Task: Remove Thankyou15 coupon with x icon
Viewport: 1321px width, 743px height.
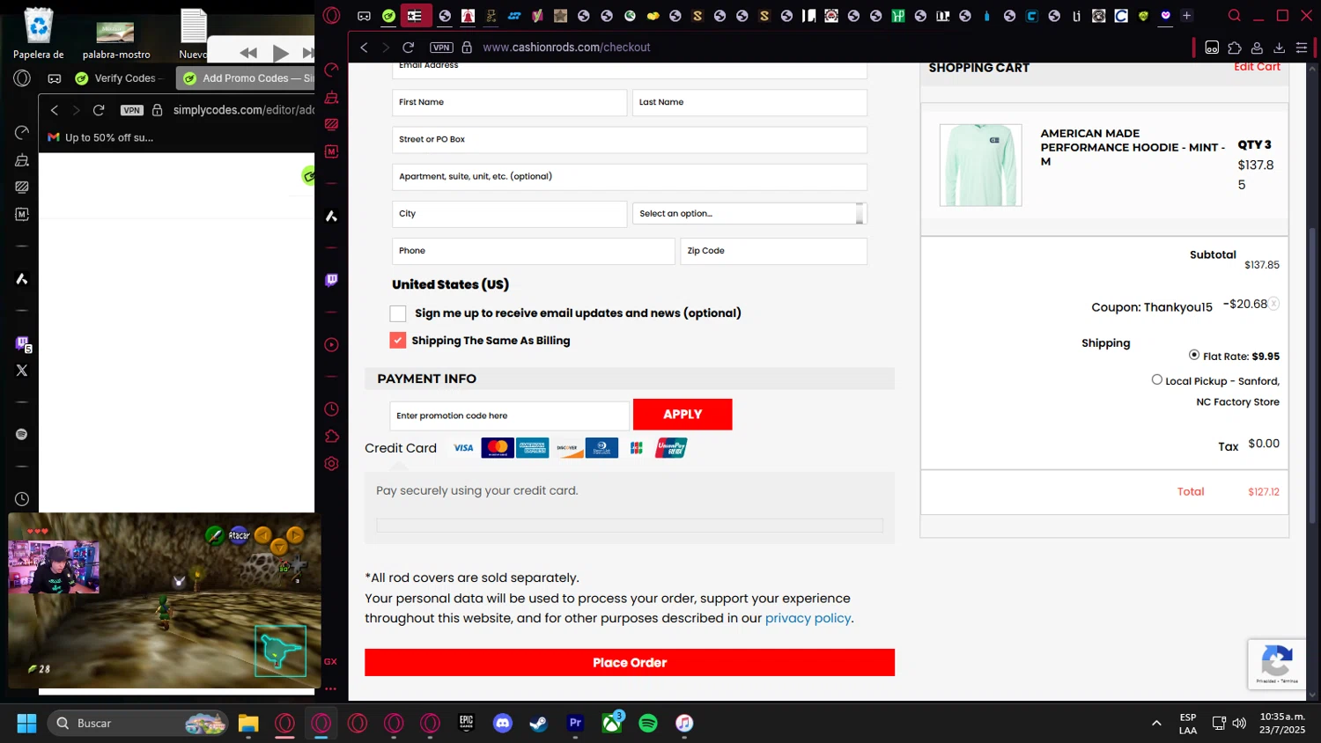Action: click(1273, 304)
